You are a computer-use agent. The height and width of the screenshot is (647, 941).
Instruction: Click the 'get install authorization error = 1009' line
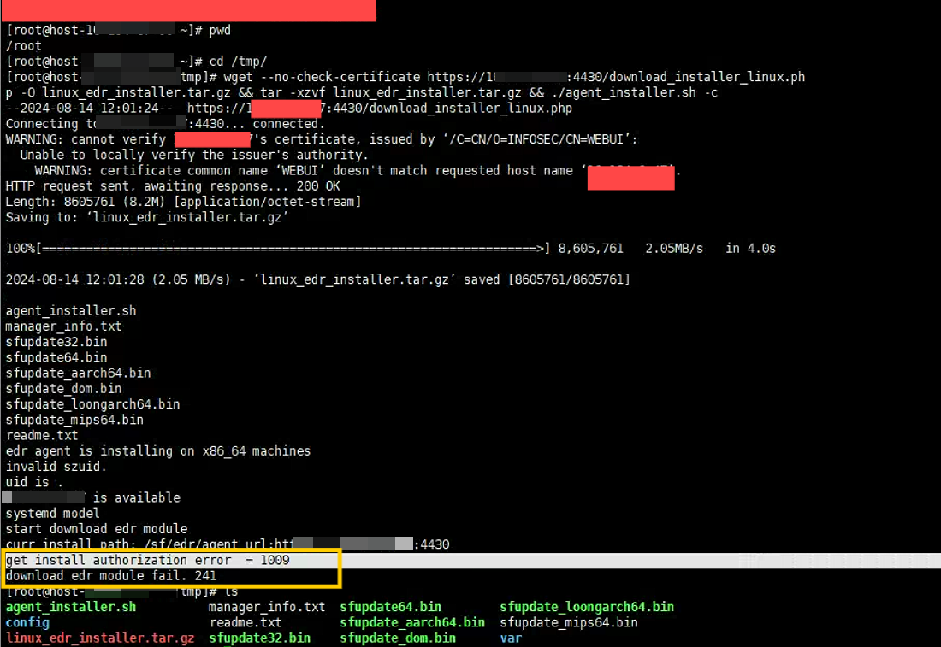tap(147, 560)
